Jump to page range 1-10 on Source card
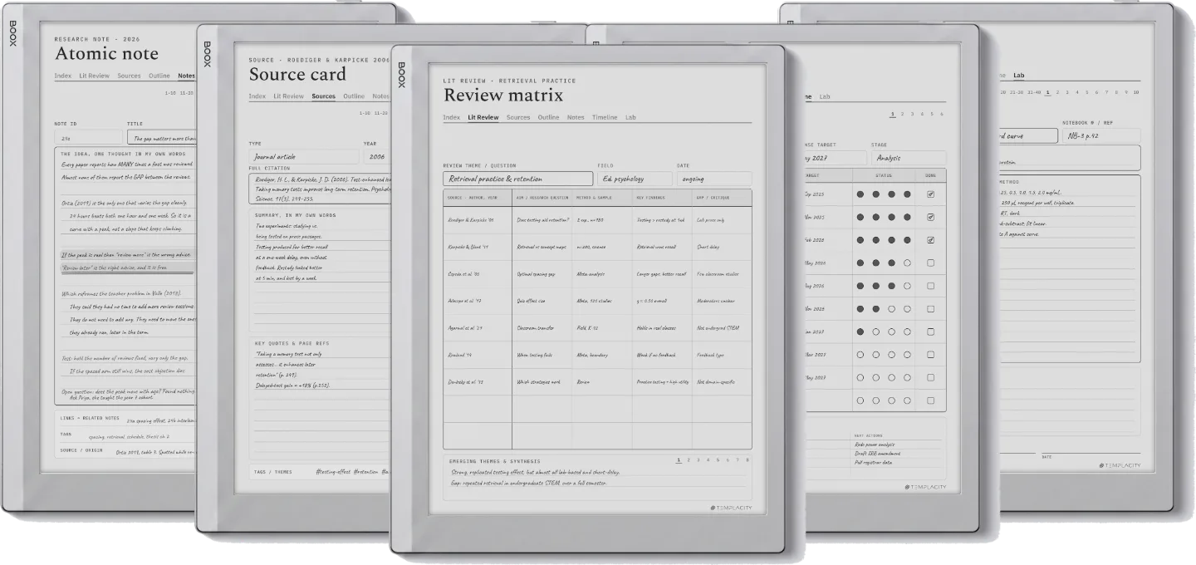 click(x=365, y=113)
